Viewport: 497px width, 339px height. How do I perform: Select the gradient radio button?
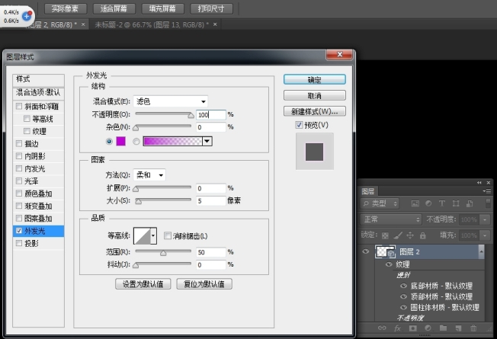[137, 141]
